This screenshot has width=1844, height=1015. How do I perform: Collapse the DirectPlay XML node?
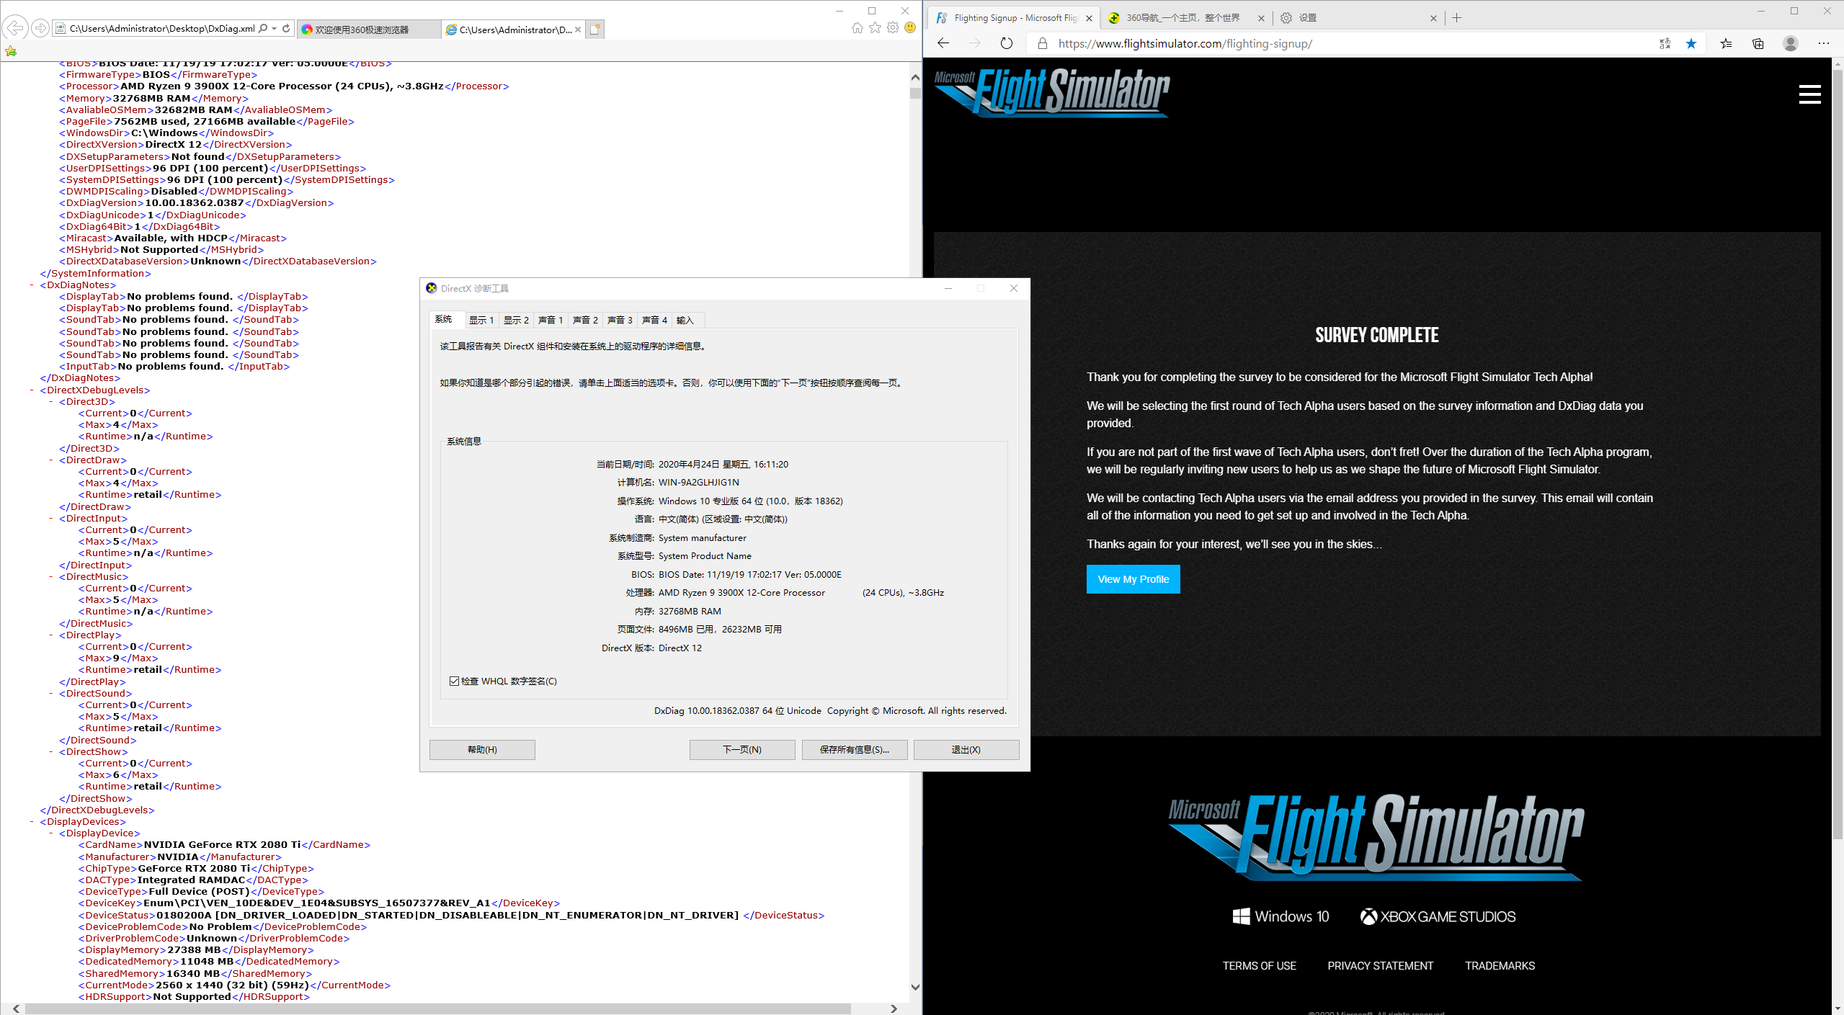point(51,635)
